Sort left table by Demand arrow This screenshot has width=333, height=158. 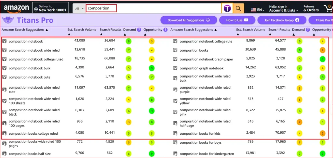(x=125, y=34)
